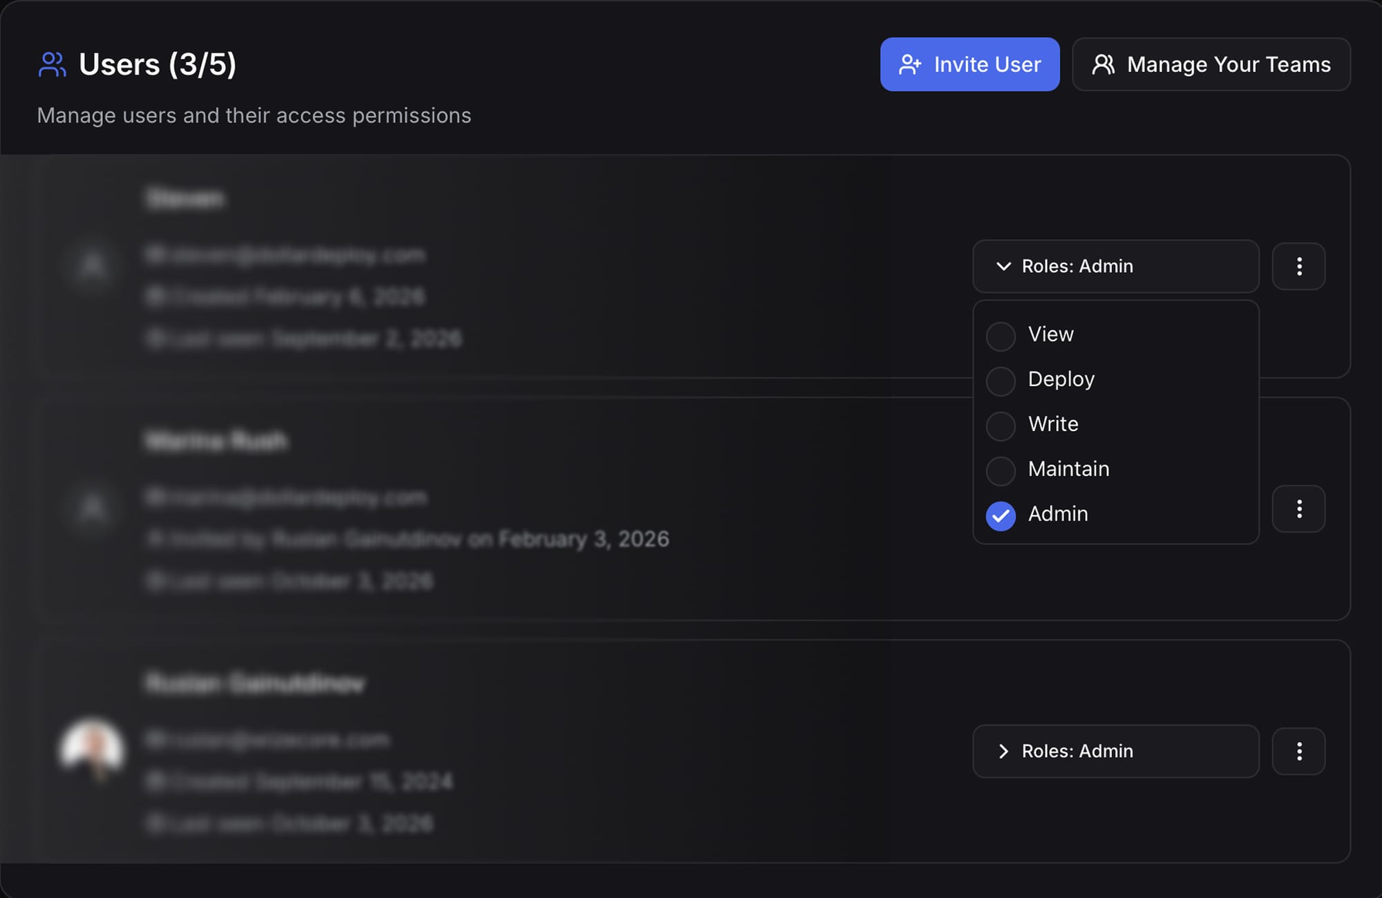Select the Deploy role radio option
The image size is (1382, 898).
[x=1001, y=381]
